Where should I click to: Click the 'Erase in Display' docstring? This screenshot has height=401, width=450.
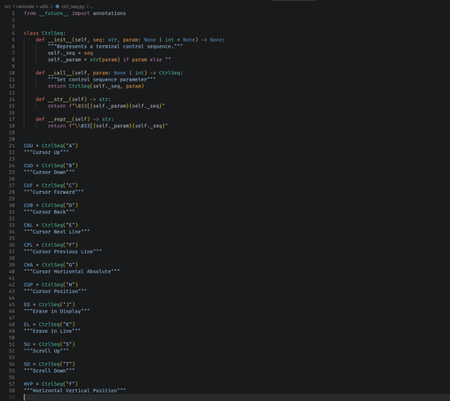coord(57,312)
